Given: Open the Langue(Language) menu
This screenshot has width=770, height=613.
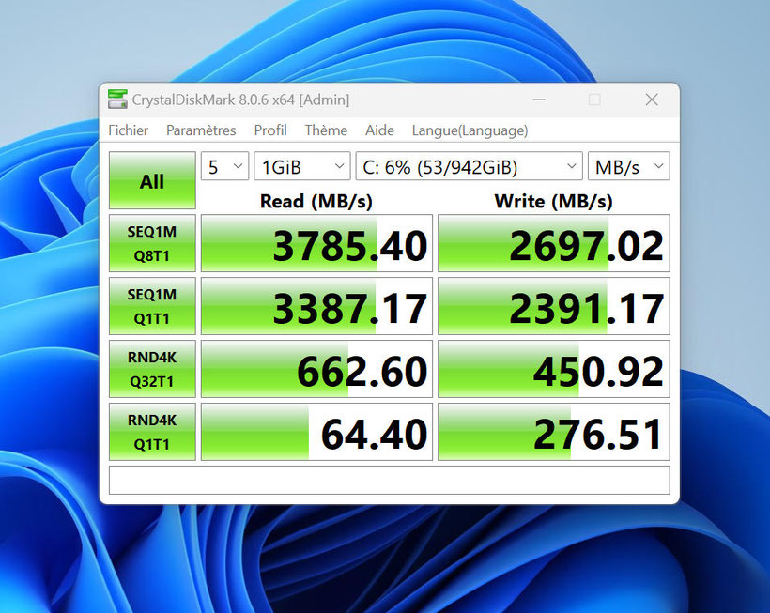Looking at the screenshot, I should [470, 130].
